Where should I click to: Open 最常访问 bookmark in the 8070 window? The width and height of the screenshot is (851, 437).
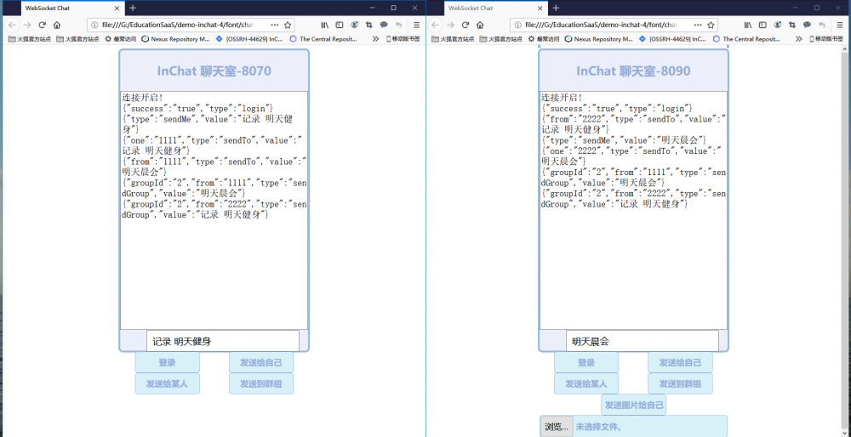tap(121, 39)
